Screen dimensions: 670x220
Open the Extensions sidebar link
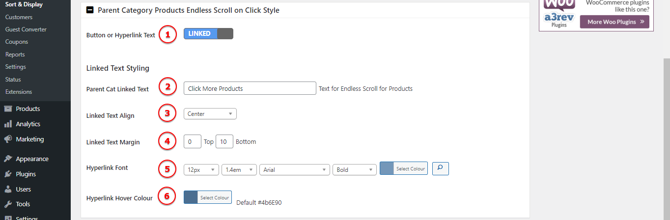pyautogui.click(x=19, y=92)
